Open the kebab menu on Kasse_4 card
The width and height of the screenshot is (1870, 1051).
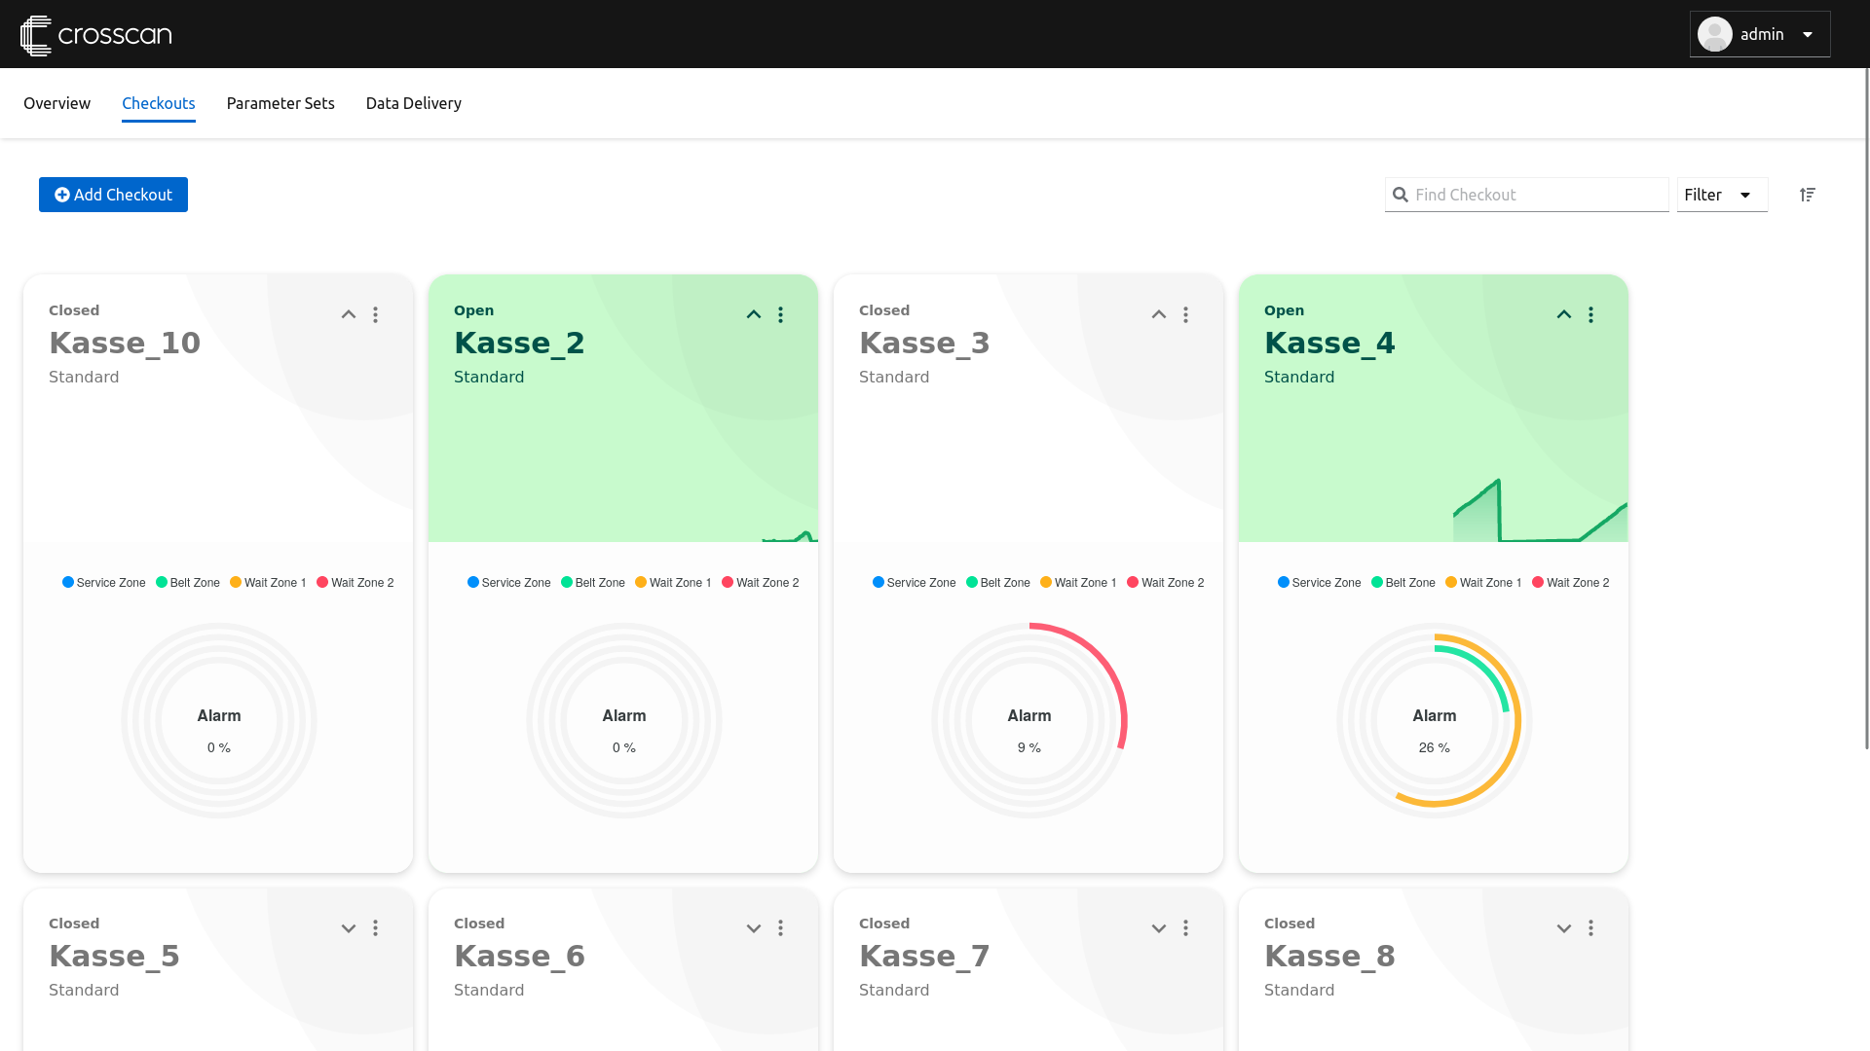point(1591,314)
